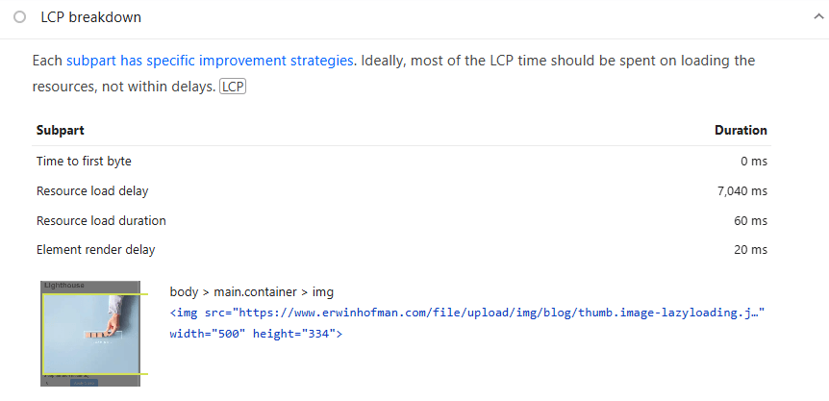Select the Time to first byte row

pos(84,162)
